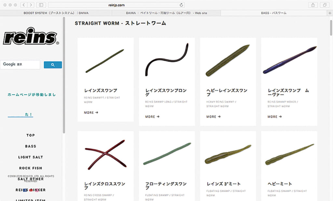Open the ROCK FISH menu item
The image size is (333, 201).
(31, 168)
